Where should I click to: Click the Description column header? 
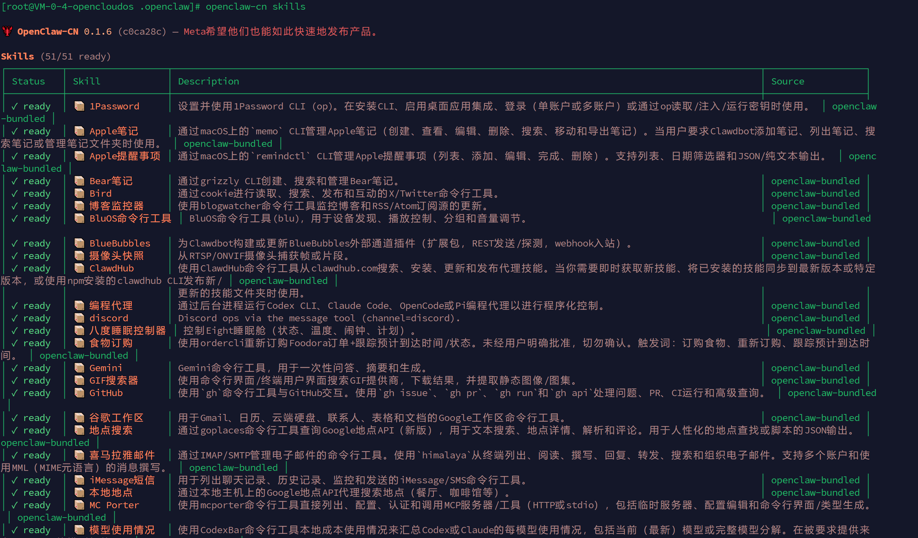coord(209,81)
